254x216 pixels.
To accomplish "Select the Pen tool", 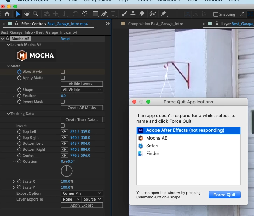I will (104, 14).
